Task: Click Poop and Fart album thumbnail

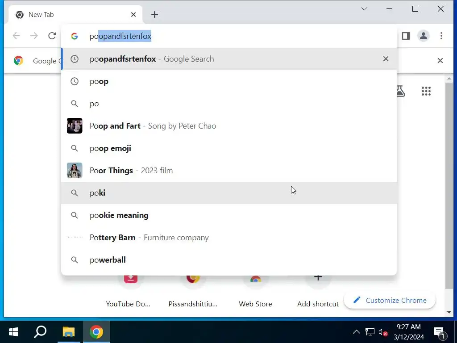Action: coord(75,125)
